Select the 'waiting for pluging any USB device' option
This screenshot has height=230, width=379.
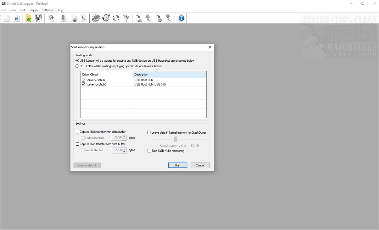pyautogui.click(x=77, y=61)
